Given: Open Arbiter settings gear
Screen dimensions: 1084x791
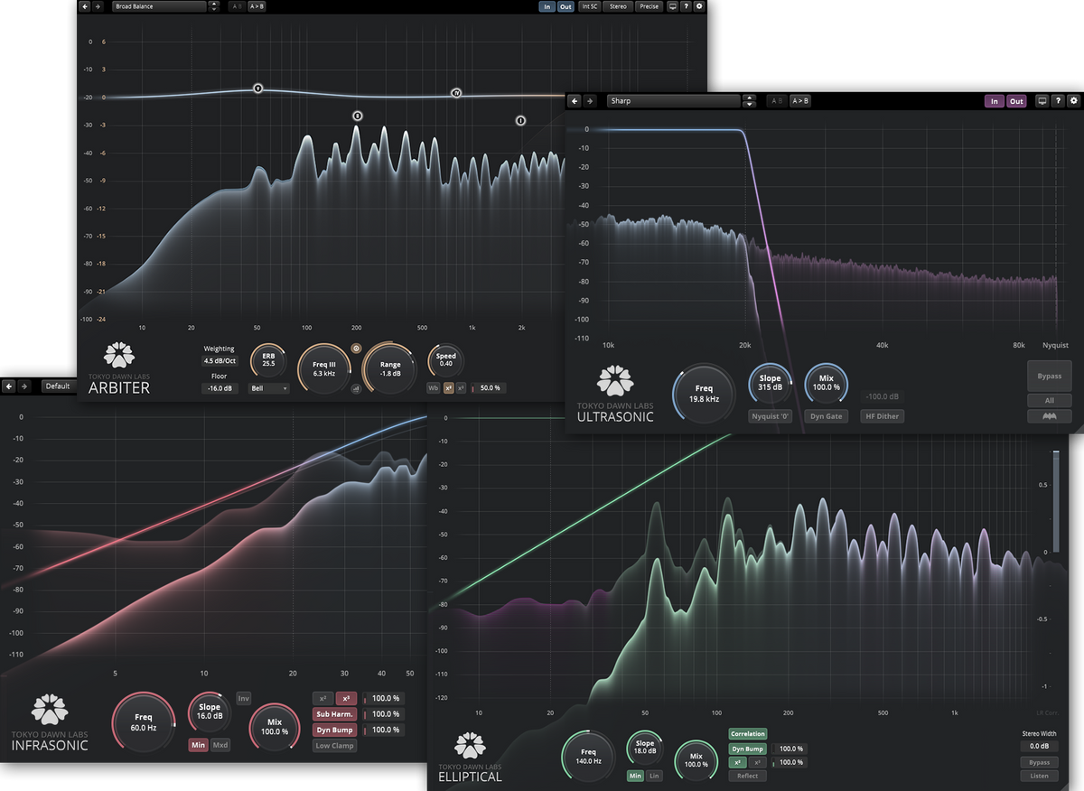Looking at the screenshot, I should click(698, 6).
